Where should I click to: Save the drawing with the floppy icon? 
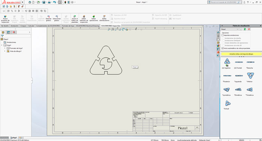[44, 2]
